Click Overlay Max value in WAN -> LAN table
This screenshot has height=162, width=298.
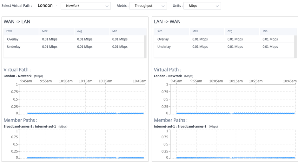(x=50, y=39)
